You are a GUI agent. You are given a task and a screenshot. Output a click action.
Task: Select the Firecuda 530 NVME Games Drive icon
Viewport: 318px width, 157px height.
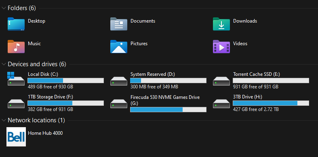(119, 103)
